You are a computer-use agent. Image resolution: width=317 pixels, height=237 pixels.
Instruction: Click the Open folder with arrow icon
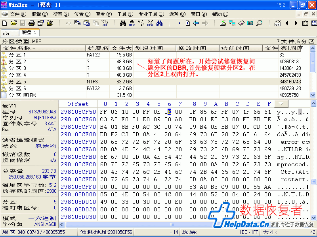[x=50, y=23]
